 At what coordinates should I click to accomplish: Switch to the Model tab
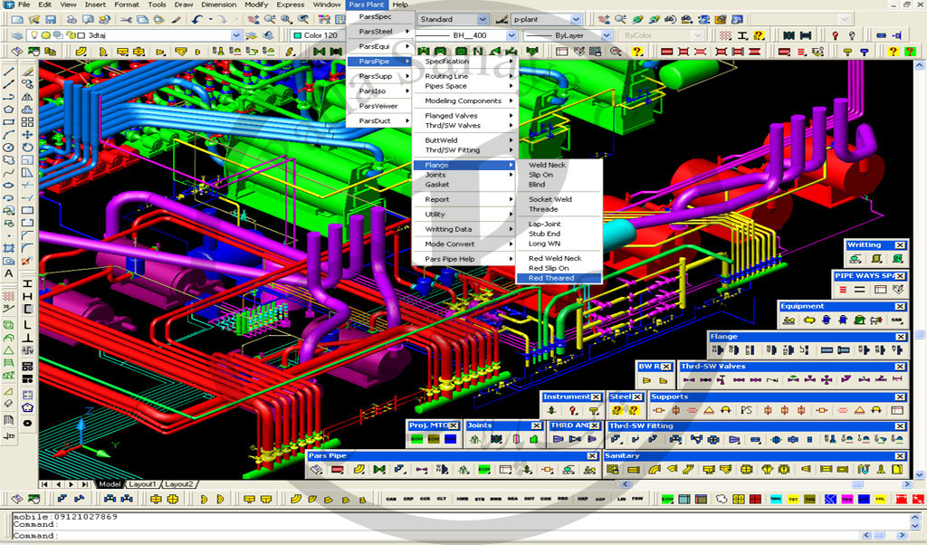coord(110,484)
